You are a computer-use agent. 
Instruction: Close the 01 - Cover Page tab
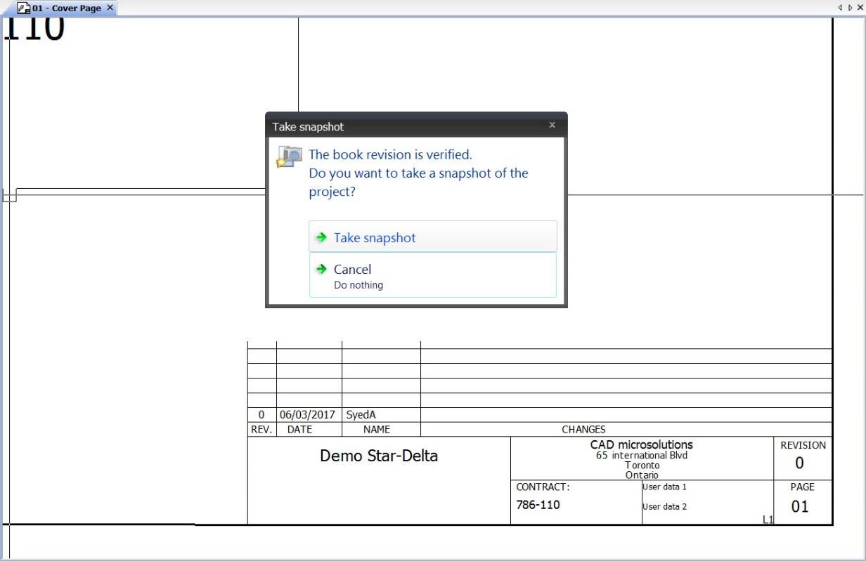[x=110, y=8]
